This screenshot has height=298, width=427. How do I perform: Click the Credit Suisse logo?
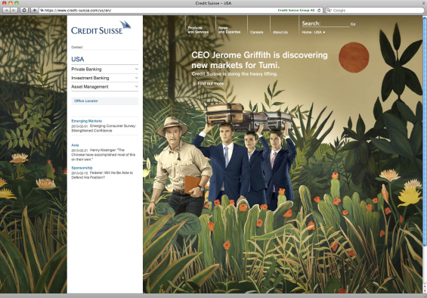[x=101, y=27]
